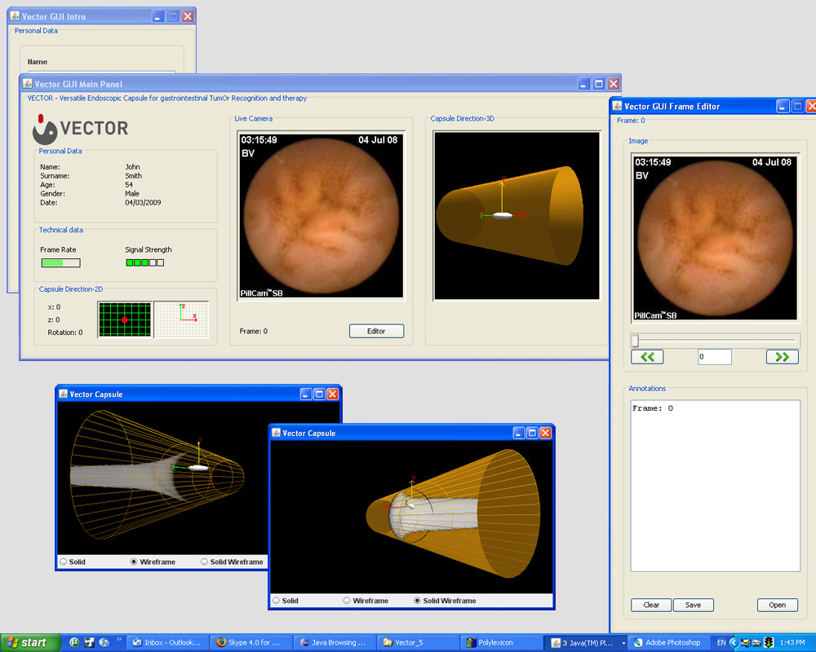Select Solid radio in back Vector Capsule window
This screenshot has height=652, width=816.
(x=63, y=562)
